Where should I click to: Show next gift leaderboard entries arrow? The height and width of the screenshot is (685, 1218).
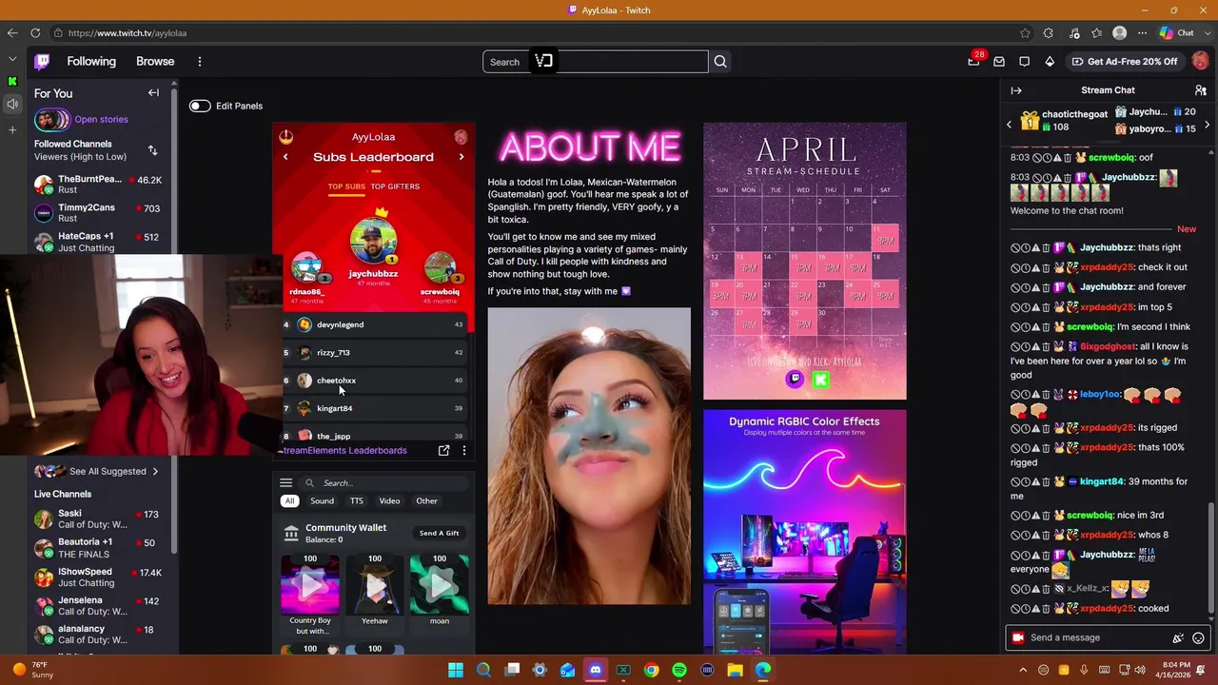pyautogui.click(x=1208, y=124)
